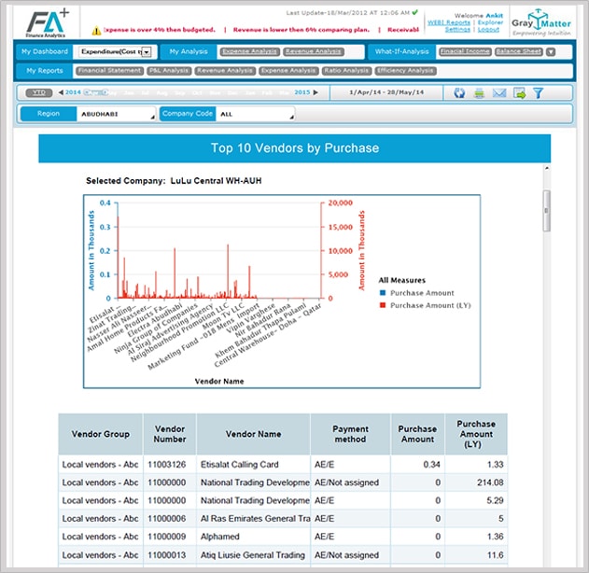
Task: Open the Settings link
Action: 457,29
